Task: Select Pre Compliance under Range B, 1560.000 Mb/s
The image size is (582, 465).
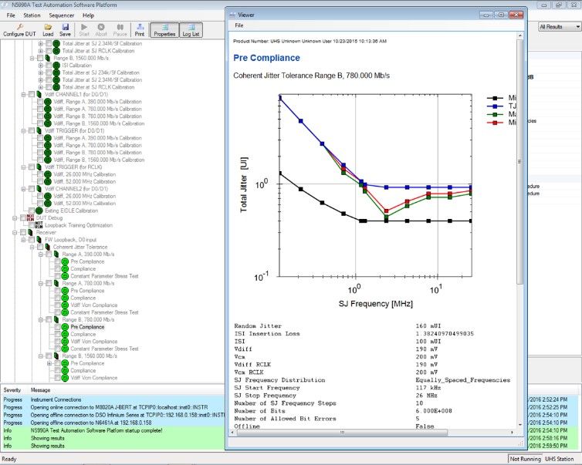Action: (87, 363)
